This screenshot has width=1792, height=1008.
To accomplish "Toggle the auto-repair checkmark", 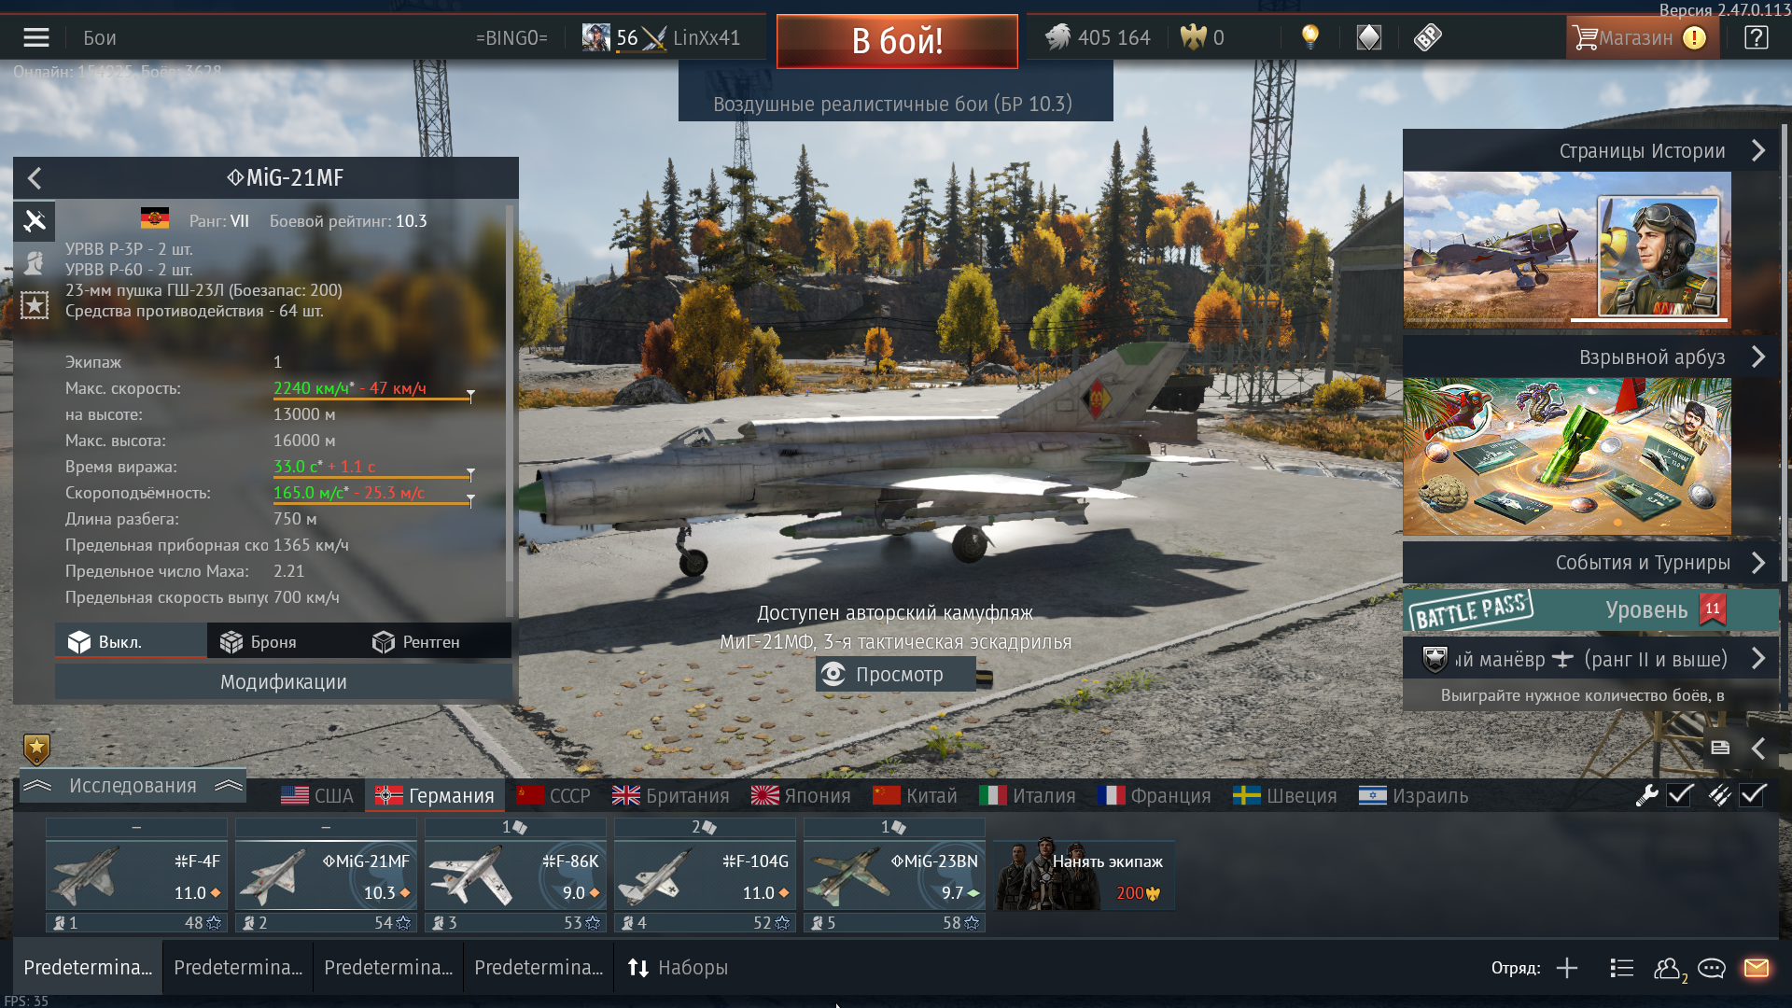I will 1680,795.
